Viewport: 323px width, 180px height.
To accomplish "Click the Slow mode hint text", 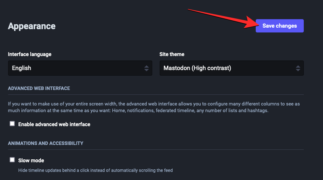I will 95,170.
